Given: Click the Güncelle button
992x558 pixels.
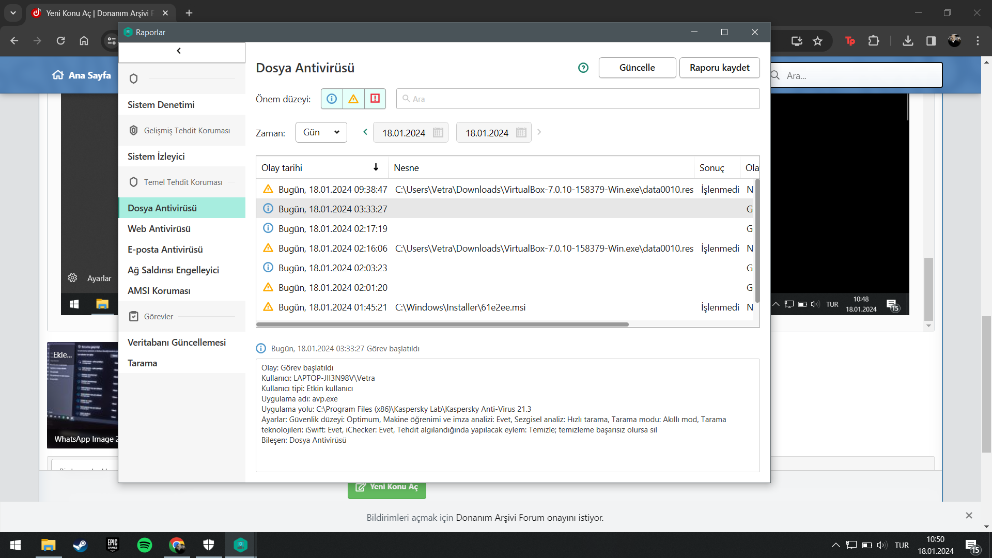Looking at the screenshot, I should (x=637, y=68).
